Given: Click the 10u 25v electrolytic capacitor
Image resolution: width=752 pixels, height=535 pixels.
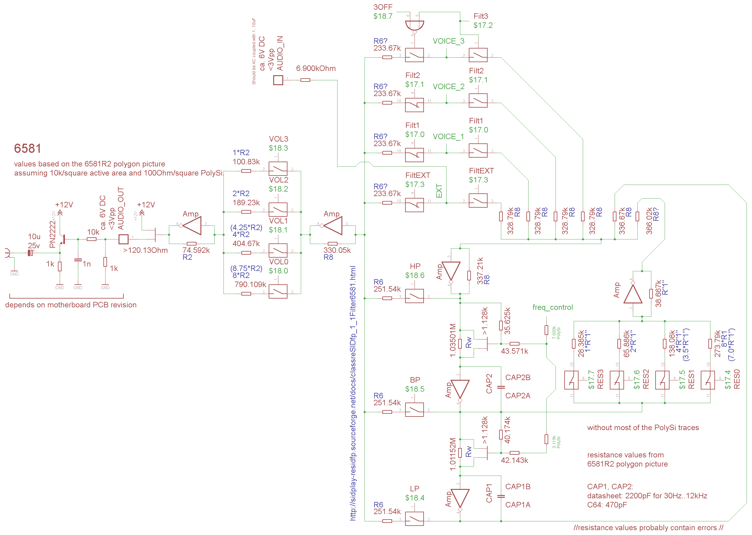Looking at the screenshot, I should point(30,253).
